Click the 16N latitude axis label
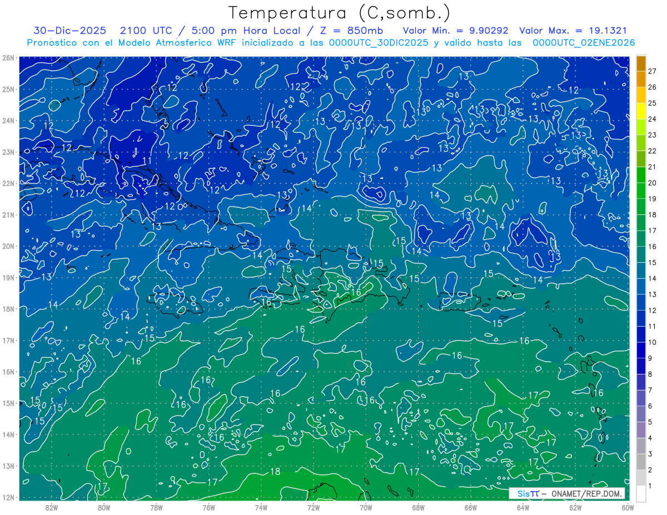 pos(8,372)
